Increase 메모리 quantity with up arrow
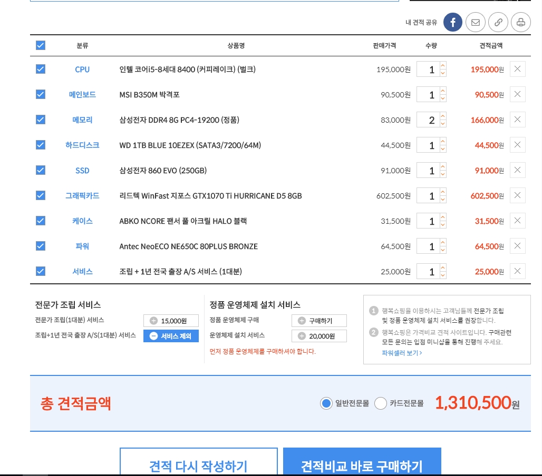 (x=443, y=116)
